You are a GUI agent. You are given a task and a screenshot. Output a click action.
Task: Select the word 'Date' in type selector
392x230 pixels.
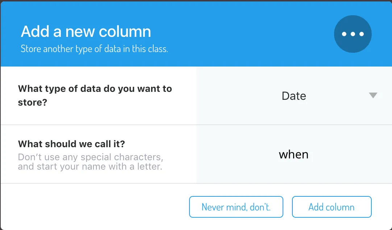pyautogui.click(x=294, y=96)
